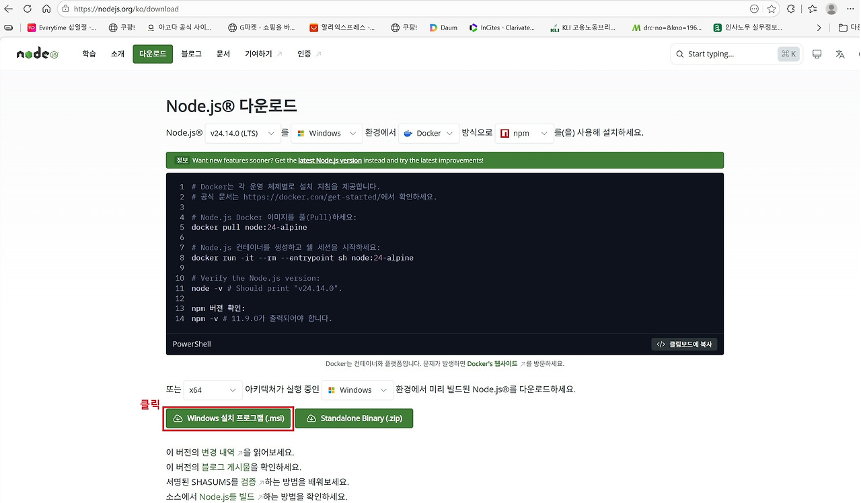Open the G마켓 bookmark

click(260, 28)
